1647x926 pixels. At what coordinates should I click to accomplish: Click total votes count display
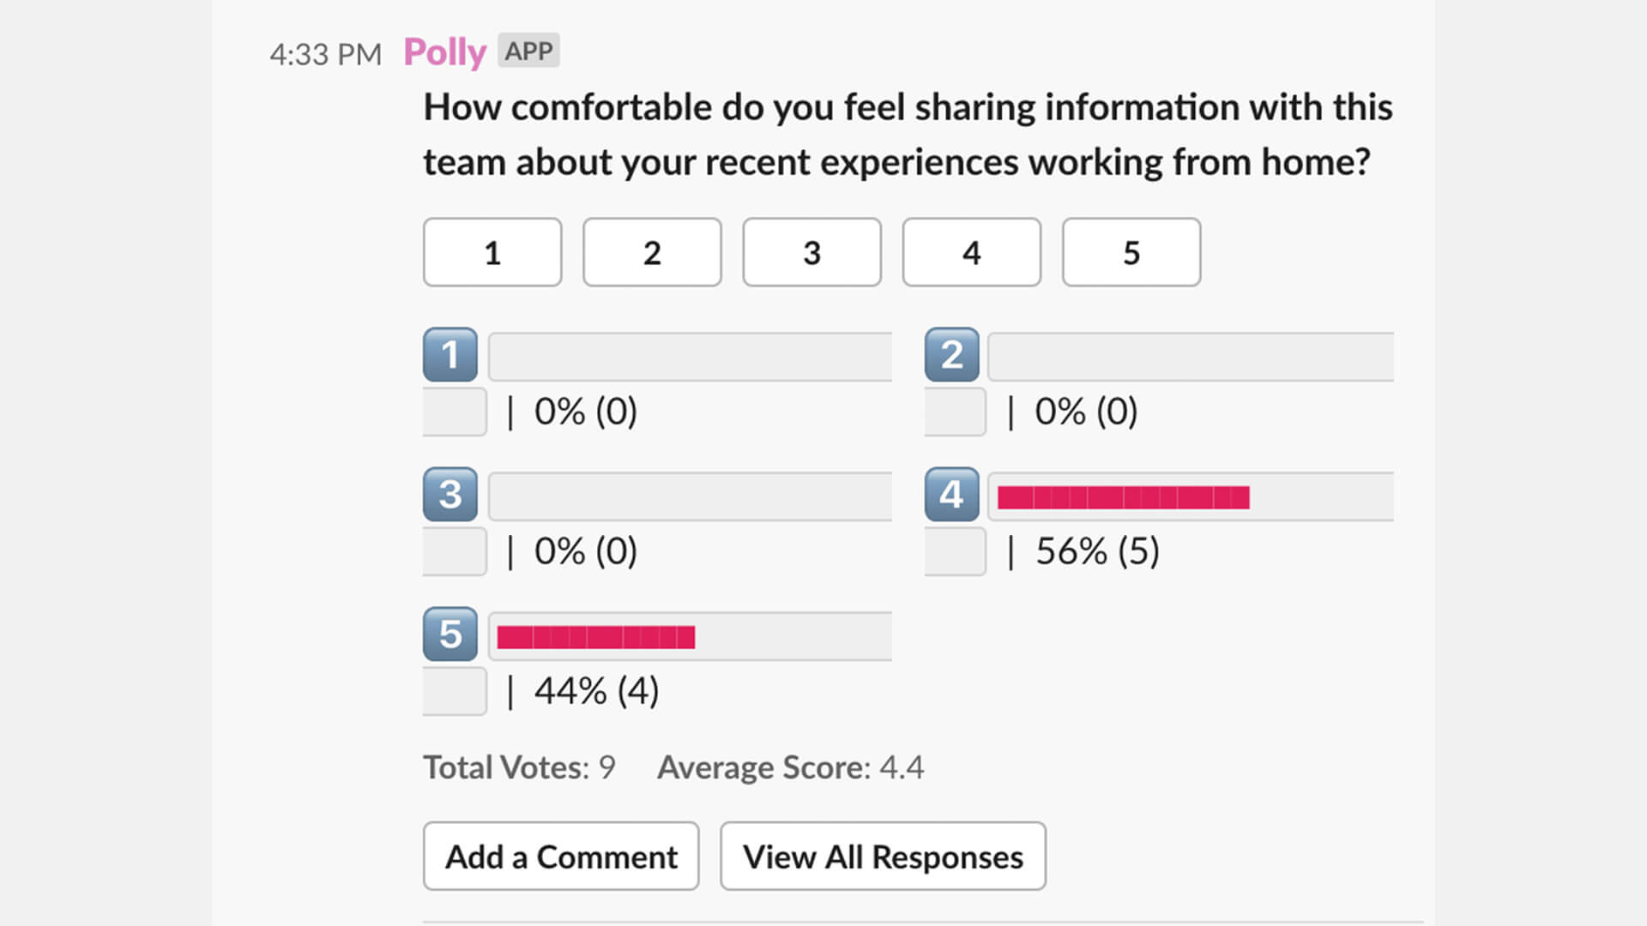[519, 767]
